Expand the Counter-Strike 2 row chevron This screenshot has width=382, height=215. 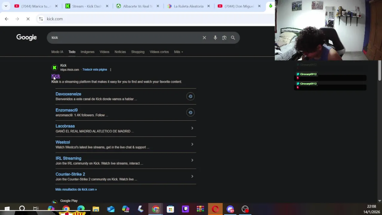coord(192,176)
